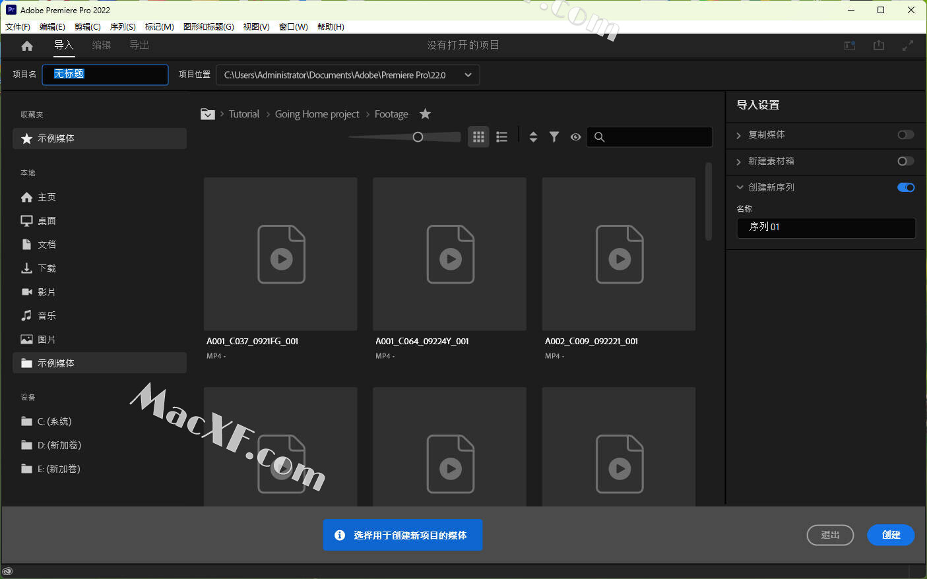927x579 pixels.
Task: Open 桌面 desktop location in sidebar
Action: coord(99,221)
